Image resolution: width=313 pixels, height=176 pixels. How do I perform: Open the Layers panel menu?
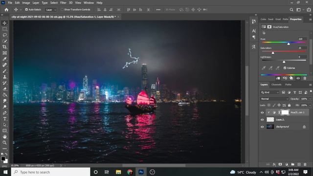pyautogui.click(x=310, y=85)
